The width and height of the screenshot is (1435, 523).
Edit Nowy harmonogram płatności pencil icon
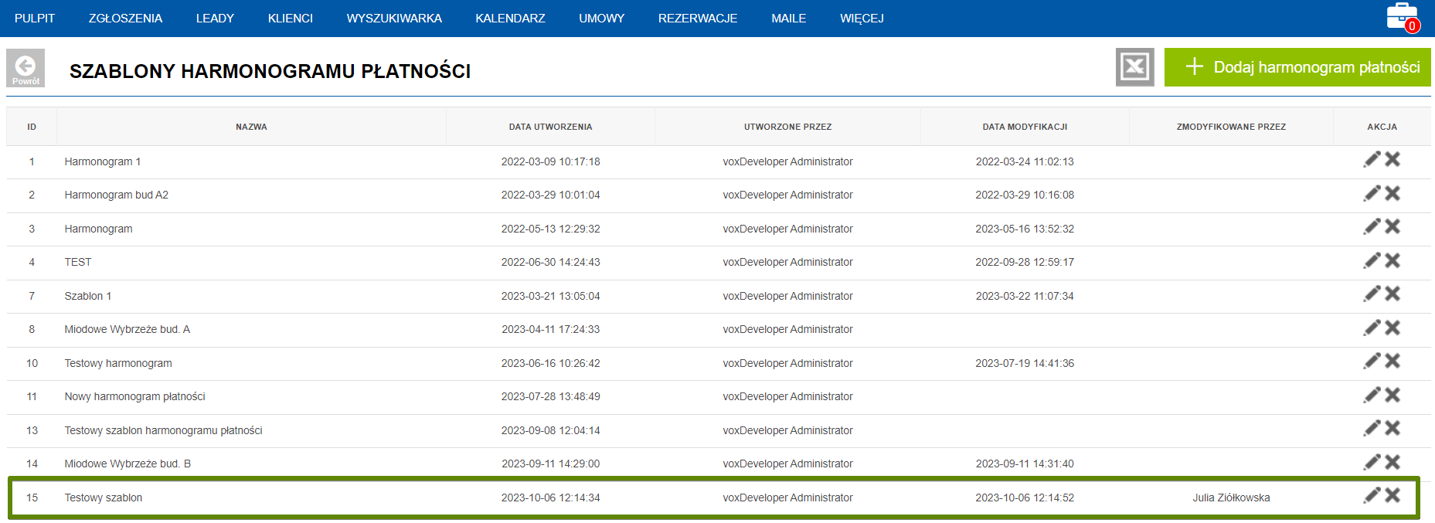point(1372,395)
